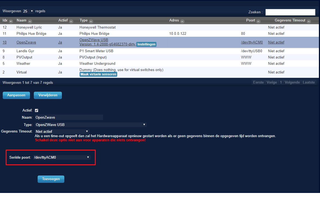Viewport: 320px width, 200px height.
Task: Click Idx 10 link in table
Action: point(4,42)
